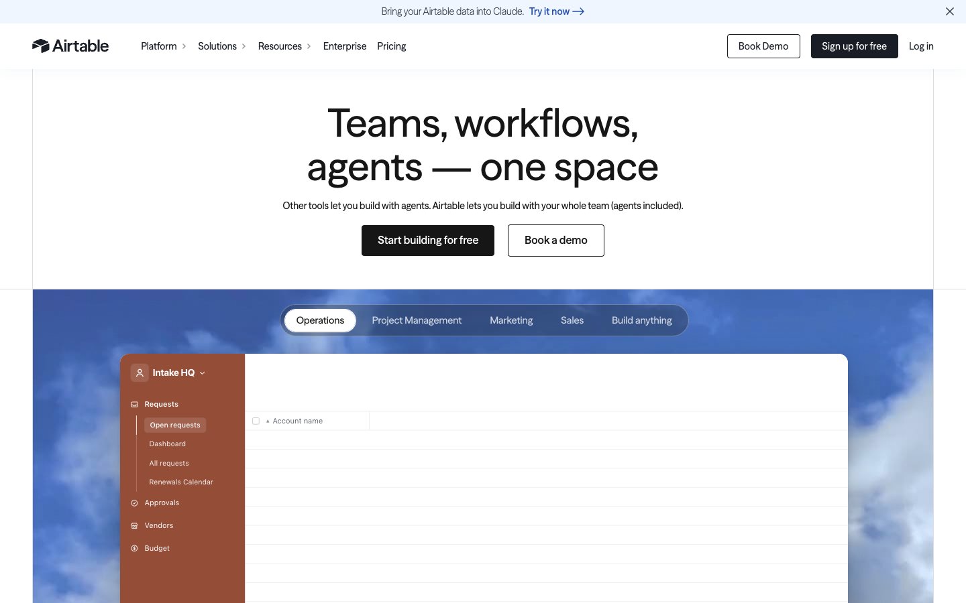This screenshot has height=603, width=966.
Task: Click the Vendors store icon
Action: click(x=134, y=526)
